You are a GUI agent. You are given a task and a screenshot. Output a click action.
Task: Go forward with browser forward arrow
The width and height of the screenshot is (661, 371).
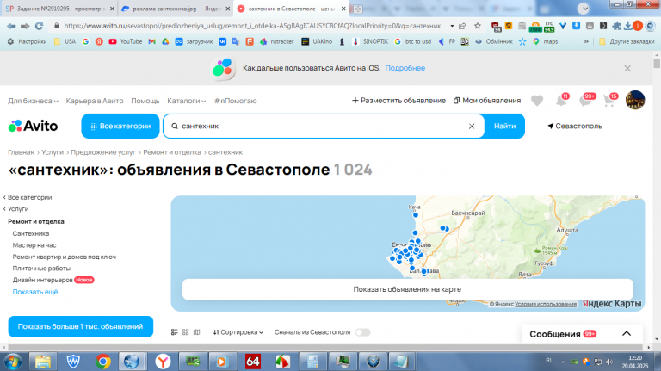[x=25, y=26]
